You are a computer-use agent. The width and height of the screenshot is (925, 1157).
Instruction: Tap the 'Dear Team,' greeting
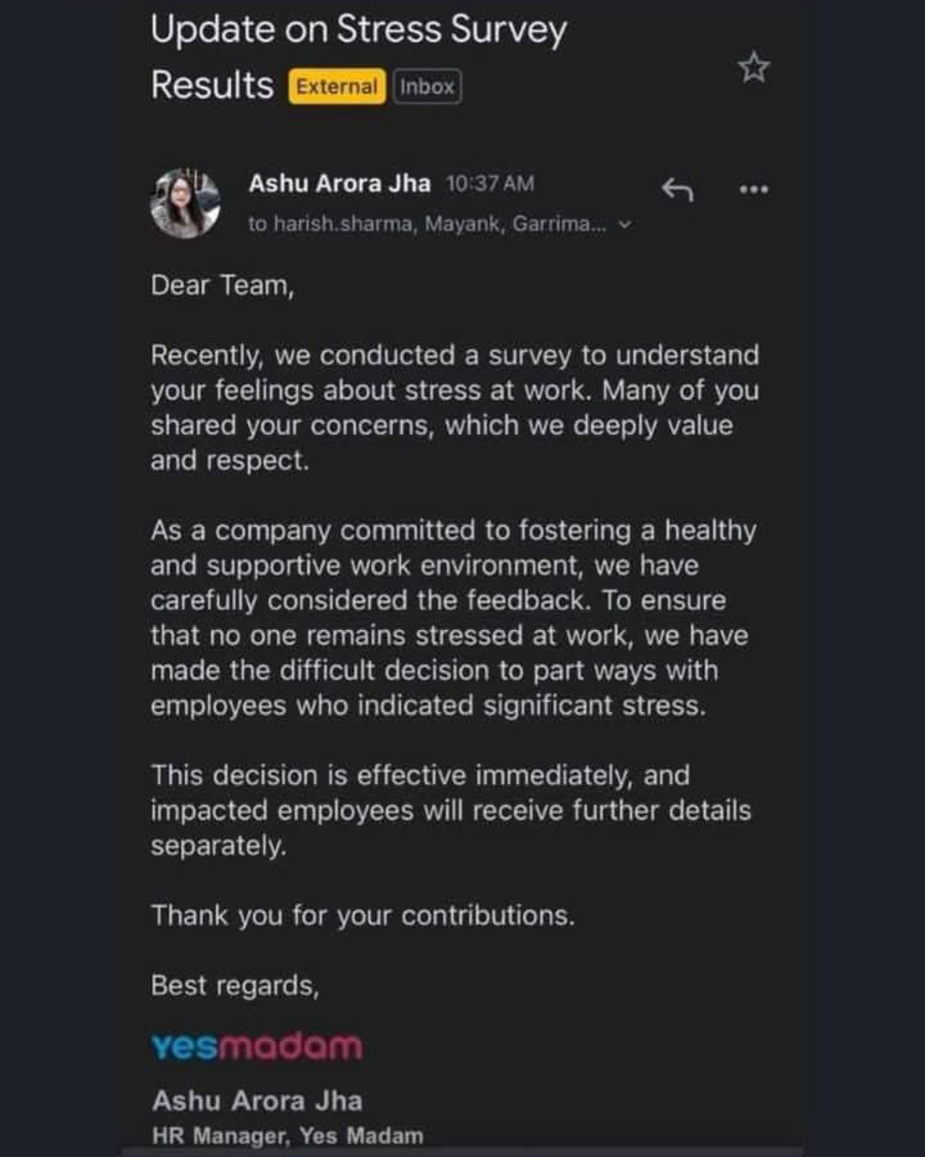[223, 285]
